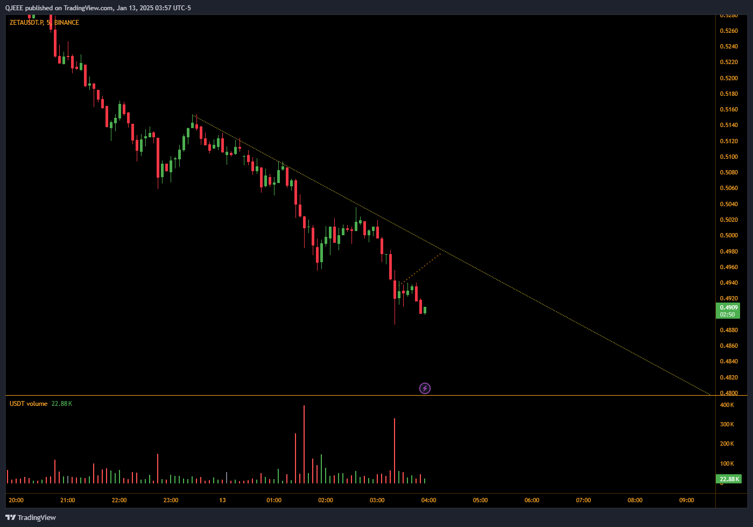This screenshot has width=753, height=527.
Task: Click the 23:00 time axis label
Action: (x=171, y=500)
